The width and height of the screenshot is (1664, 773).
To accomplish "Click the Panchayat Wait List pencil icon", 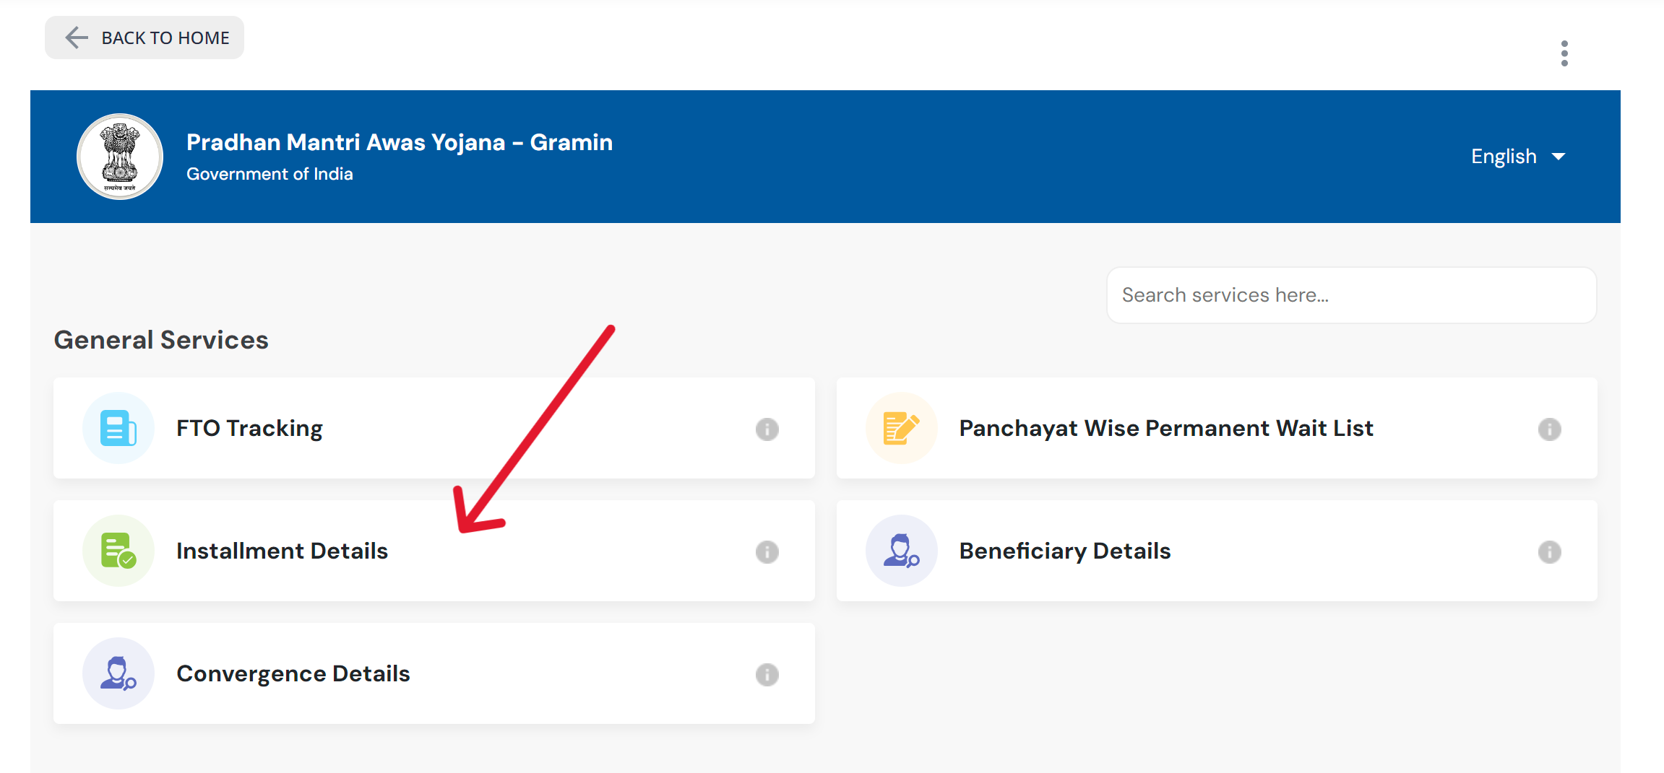I will pos(901,428).
